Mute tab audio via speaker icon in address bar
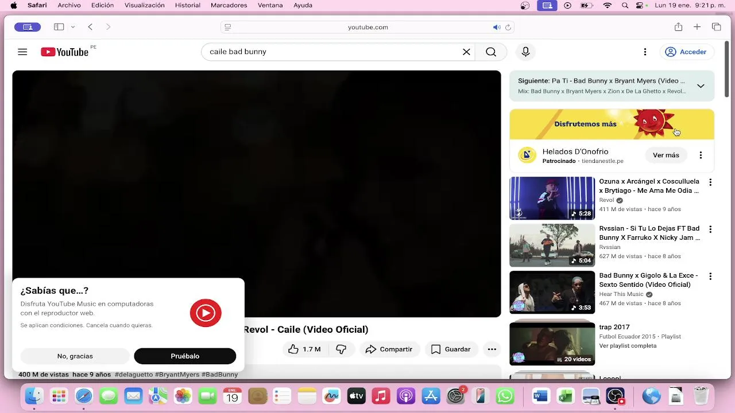 (x=496, y=27)
